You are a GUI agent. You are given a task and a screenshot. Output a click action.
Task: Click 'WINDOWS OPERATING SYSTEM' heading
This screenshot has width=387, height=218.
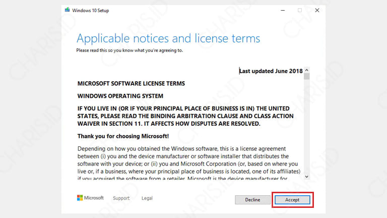[120, 96]
